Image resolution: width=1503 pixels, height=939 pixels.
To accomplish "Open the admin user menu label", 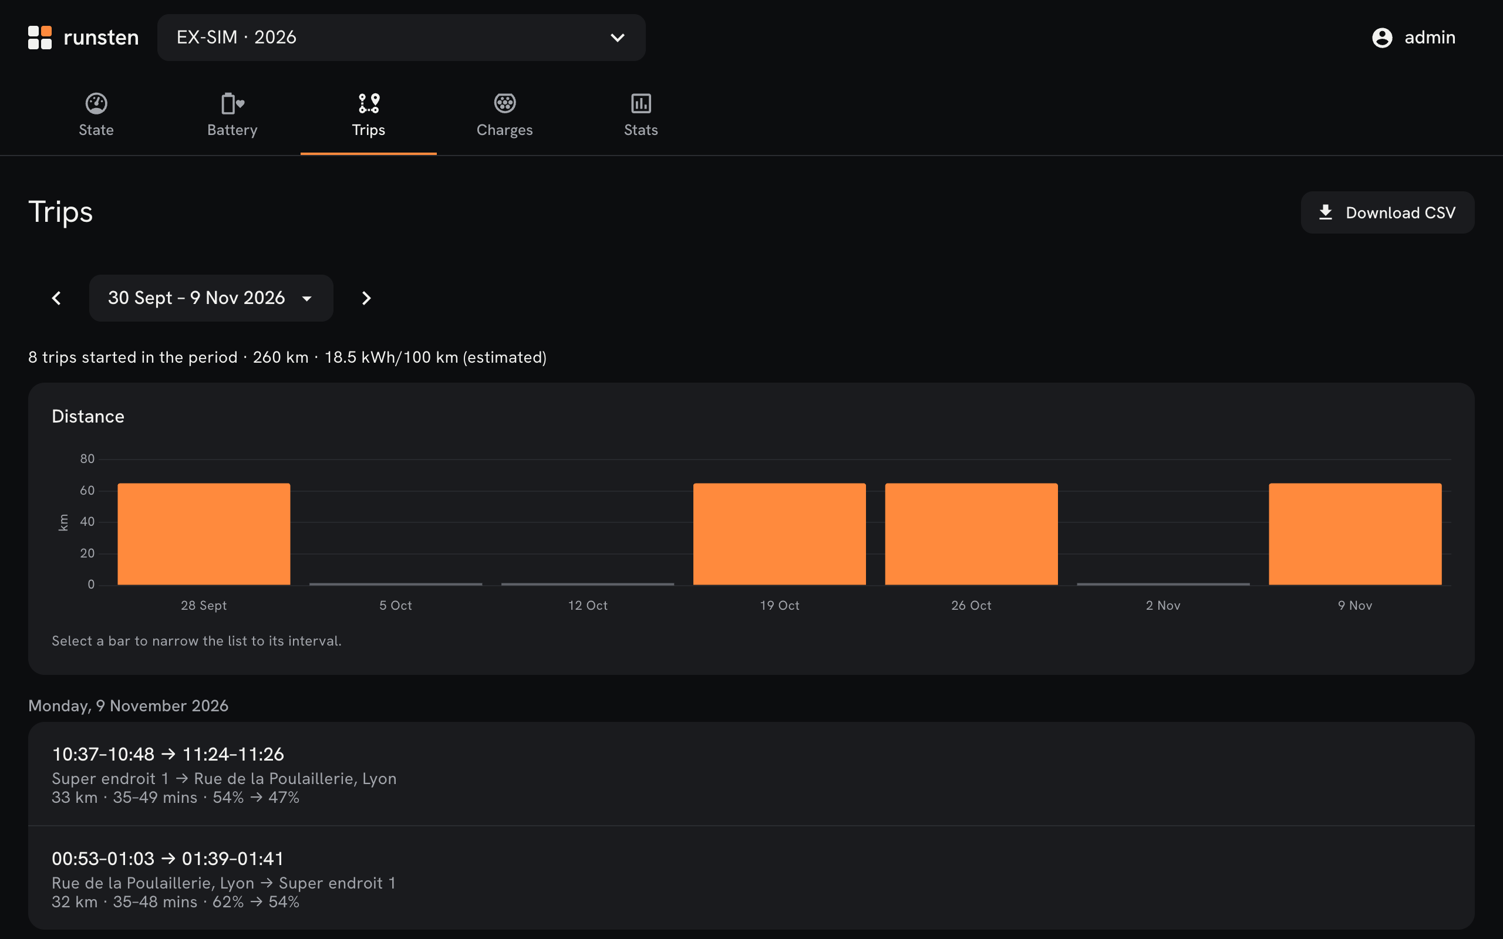I will click(1430, 37).
